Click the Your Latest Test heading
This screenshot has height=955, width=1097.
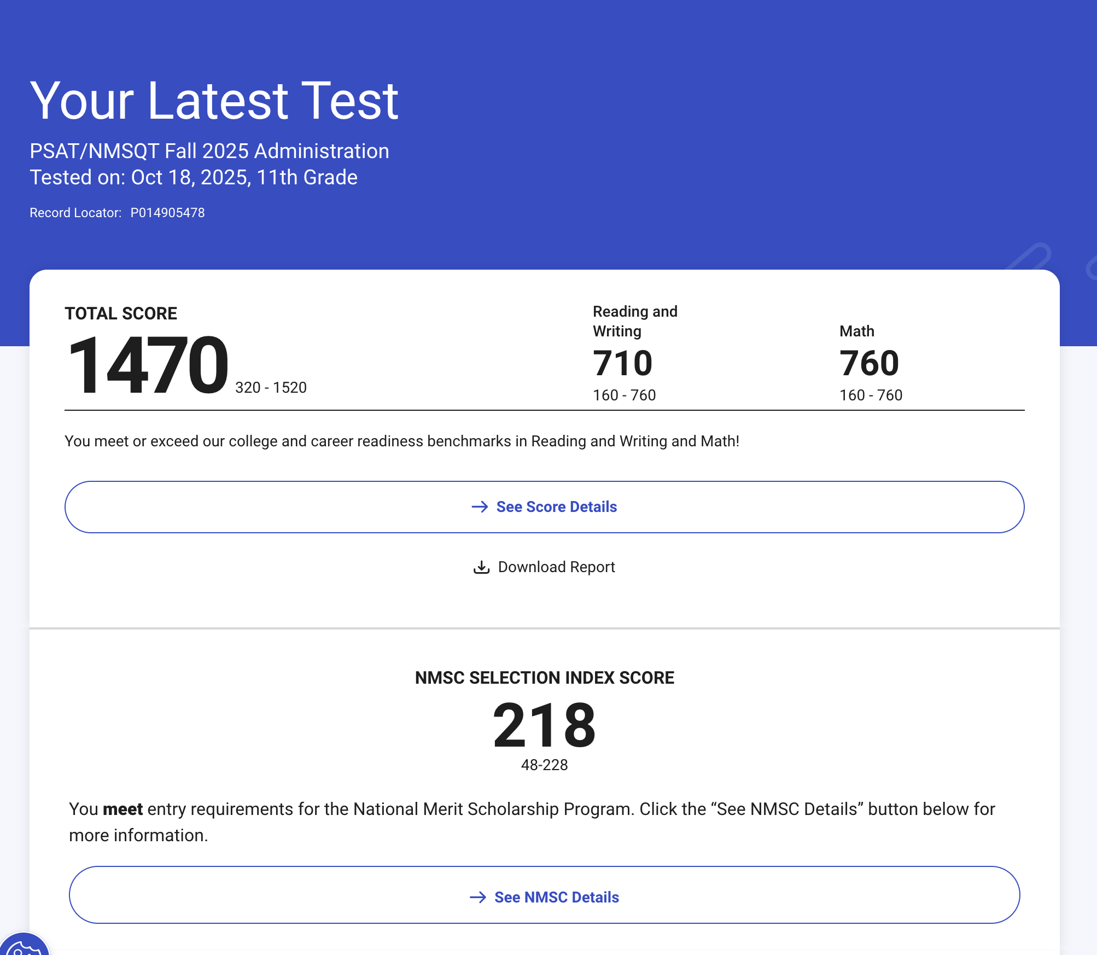pyautogui.click(x=214, y=101)
